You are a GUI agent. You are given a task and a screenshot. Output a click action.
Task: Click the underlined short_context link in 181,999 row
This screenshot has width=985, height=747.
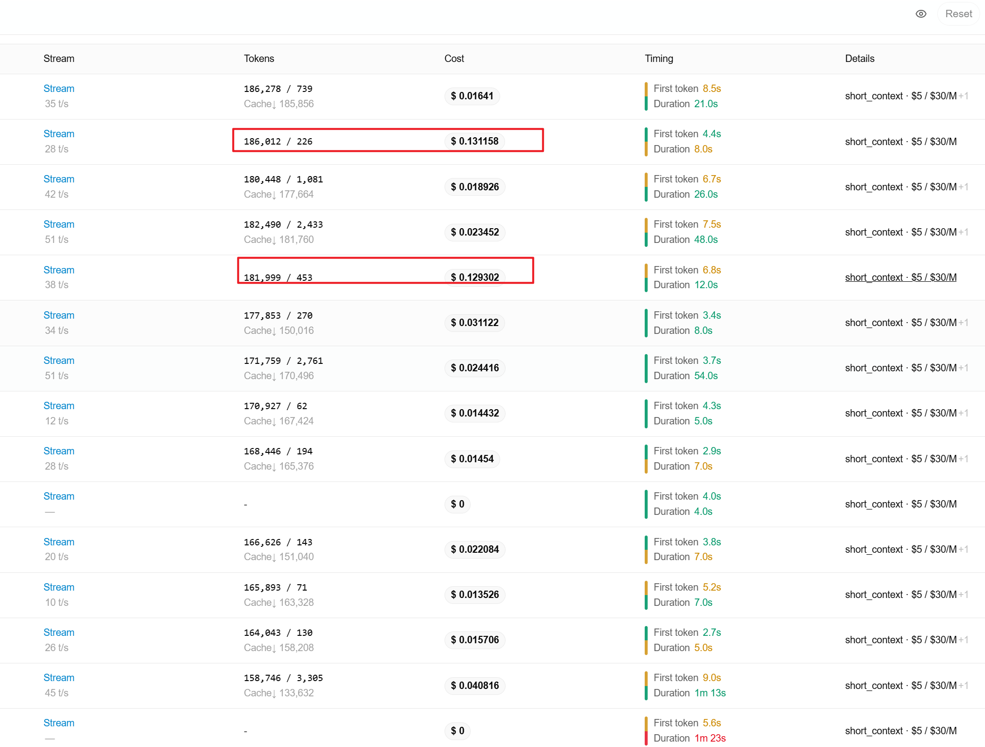[901, 277]
